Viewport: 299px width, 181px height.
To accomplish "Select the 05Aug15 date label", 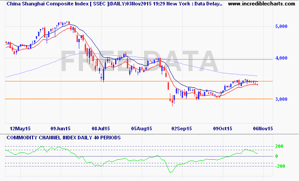I will point(141,129).
